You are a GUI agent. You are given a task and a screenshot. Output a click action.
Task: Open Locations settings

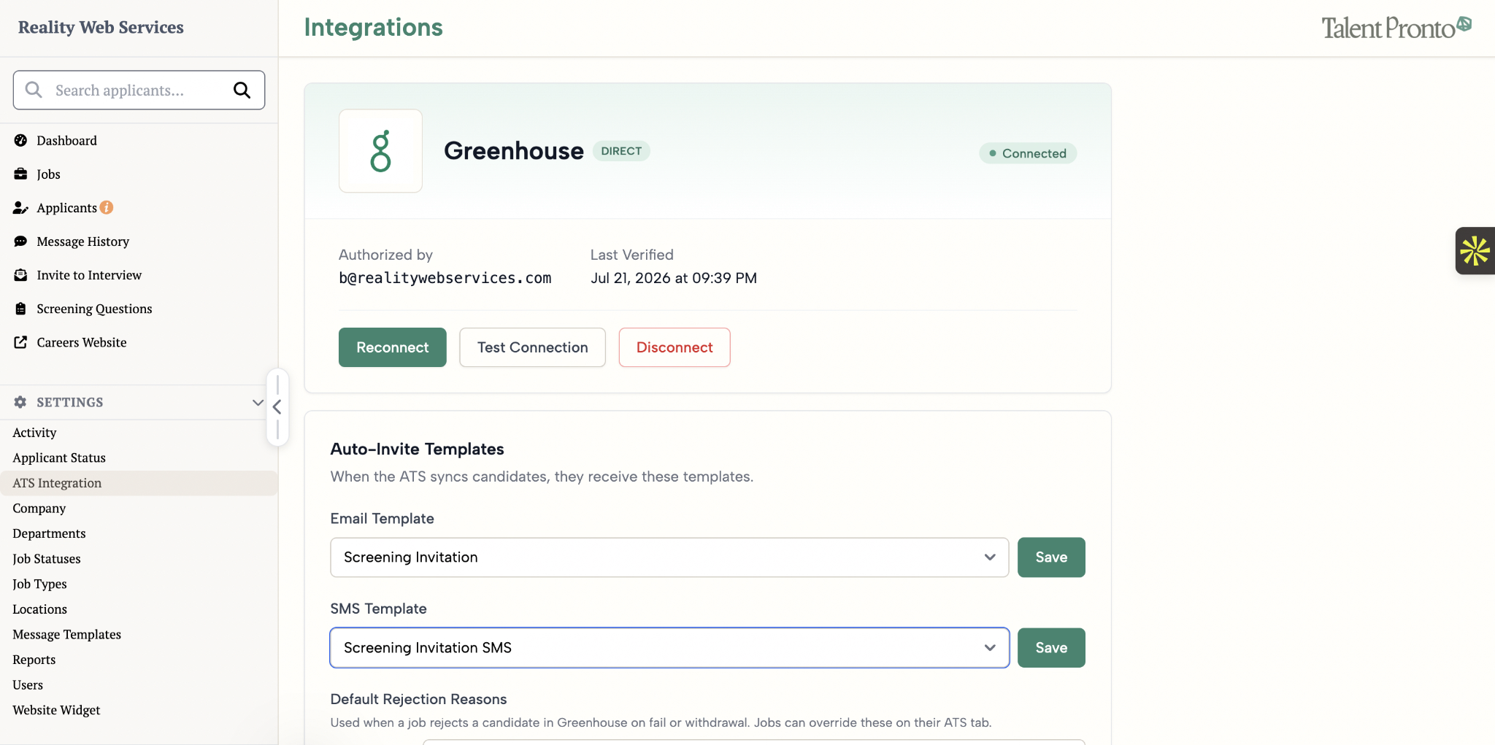coord(39,609)
